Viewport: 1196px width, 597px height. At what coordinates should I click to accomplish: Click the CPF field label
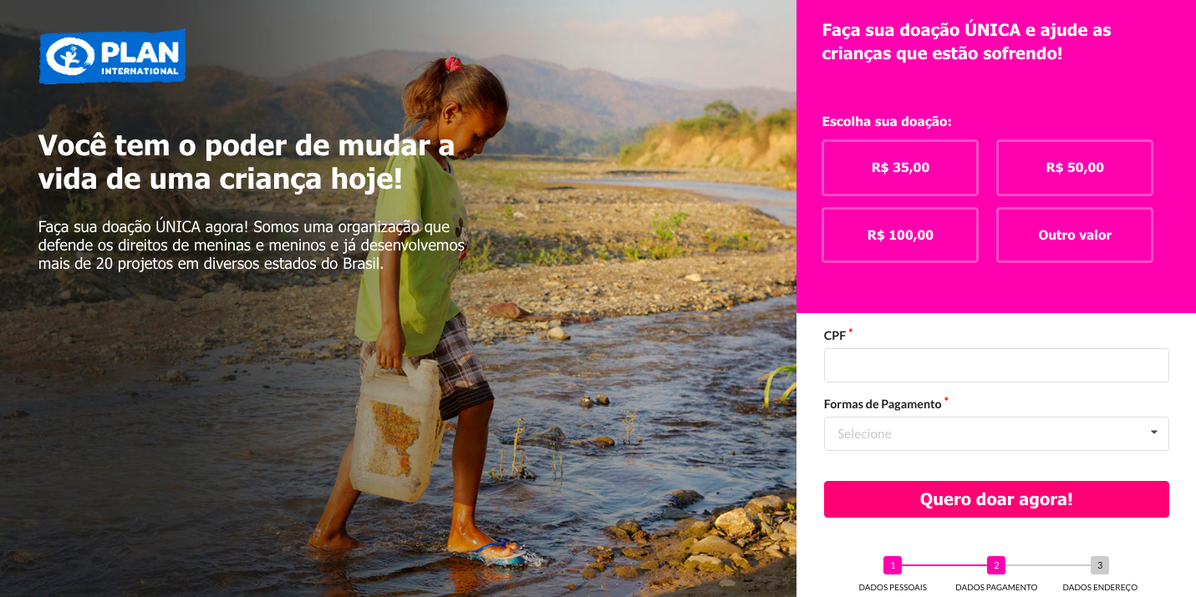835,336
